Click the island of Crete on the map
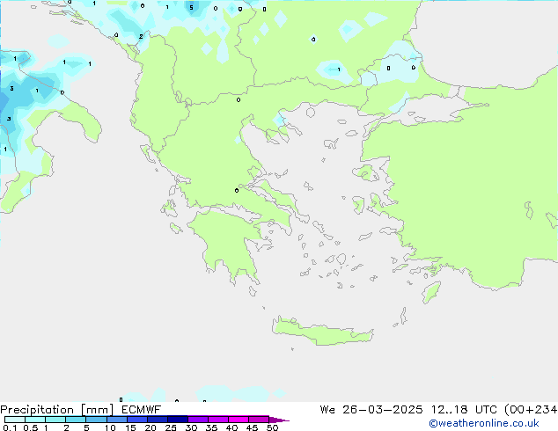Image resolution: width=558 pixels, height=431 pixels. (x=322, y=332)
